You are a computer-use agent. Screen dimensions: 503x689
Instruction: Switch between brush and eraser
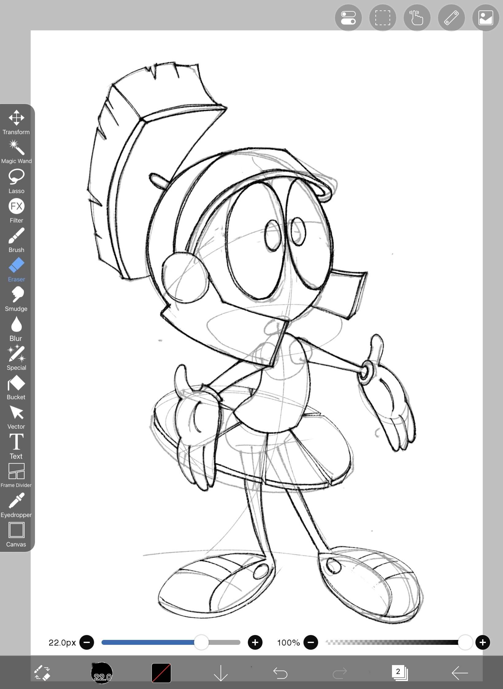pos(42,673)
